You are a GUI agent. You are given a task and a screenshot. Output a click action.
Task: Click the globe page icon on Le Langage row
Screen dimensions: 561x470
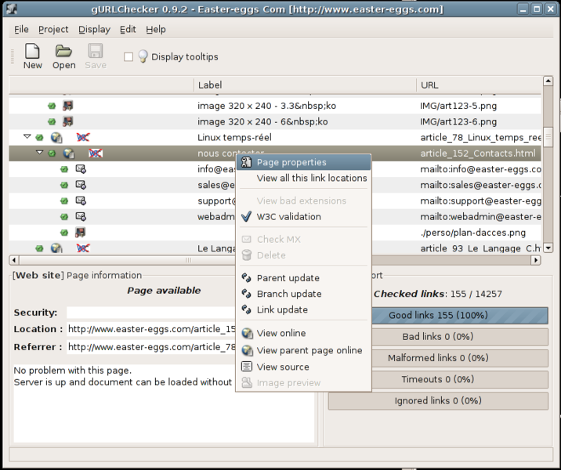(56, 248)
